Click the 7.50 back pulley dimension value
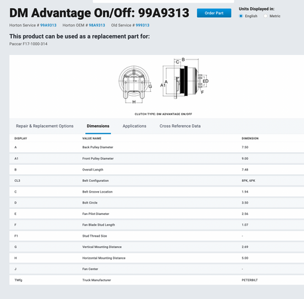 coord(245,148)
